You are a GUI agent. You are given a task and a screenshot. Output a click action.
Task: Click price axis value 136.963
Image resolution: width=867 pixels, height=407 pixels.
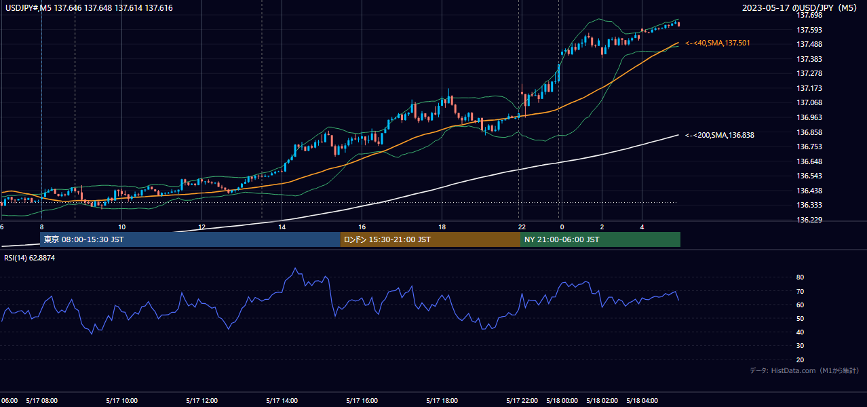pyautogui.click(x=809, y=117)
